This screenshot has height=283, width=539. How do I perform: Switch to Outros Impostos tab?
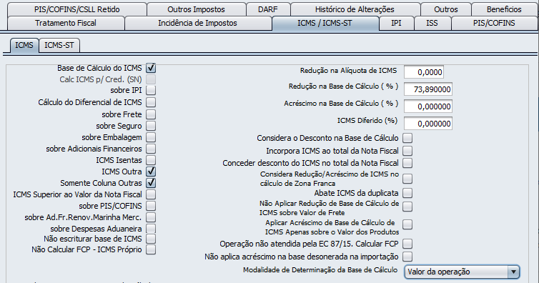click(197, 9)
